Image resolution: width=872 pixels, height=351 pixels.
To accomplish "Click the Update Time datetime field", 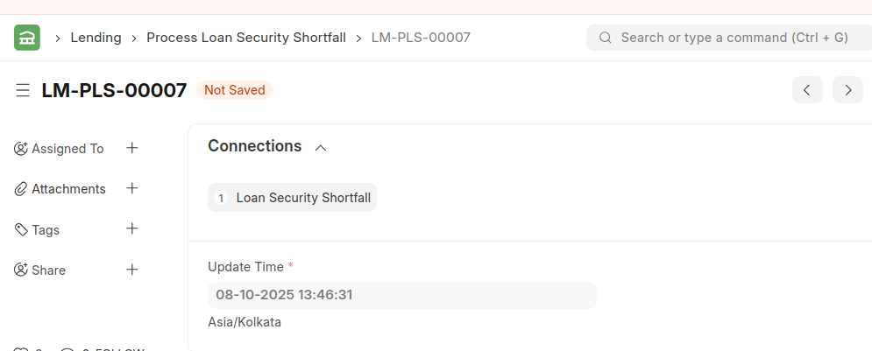I will coord(401,295).
